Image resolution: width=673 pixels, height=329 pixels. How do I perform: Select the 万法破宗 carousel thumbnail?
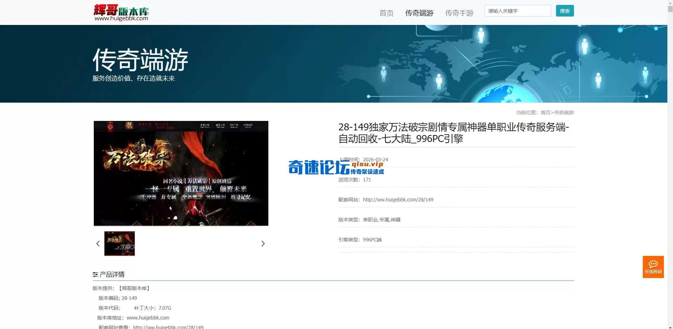click(x=119, y=243)
